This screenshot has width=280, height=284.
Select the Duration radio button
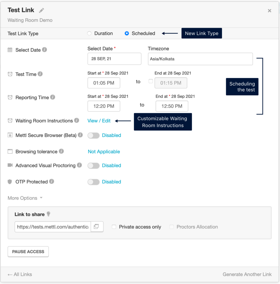tap(89, 34)
